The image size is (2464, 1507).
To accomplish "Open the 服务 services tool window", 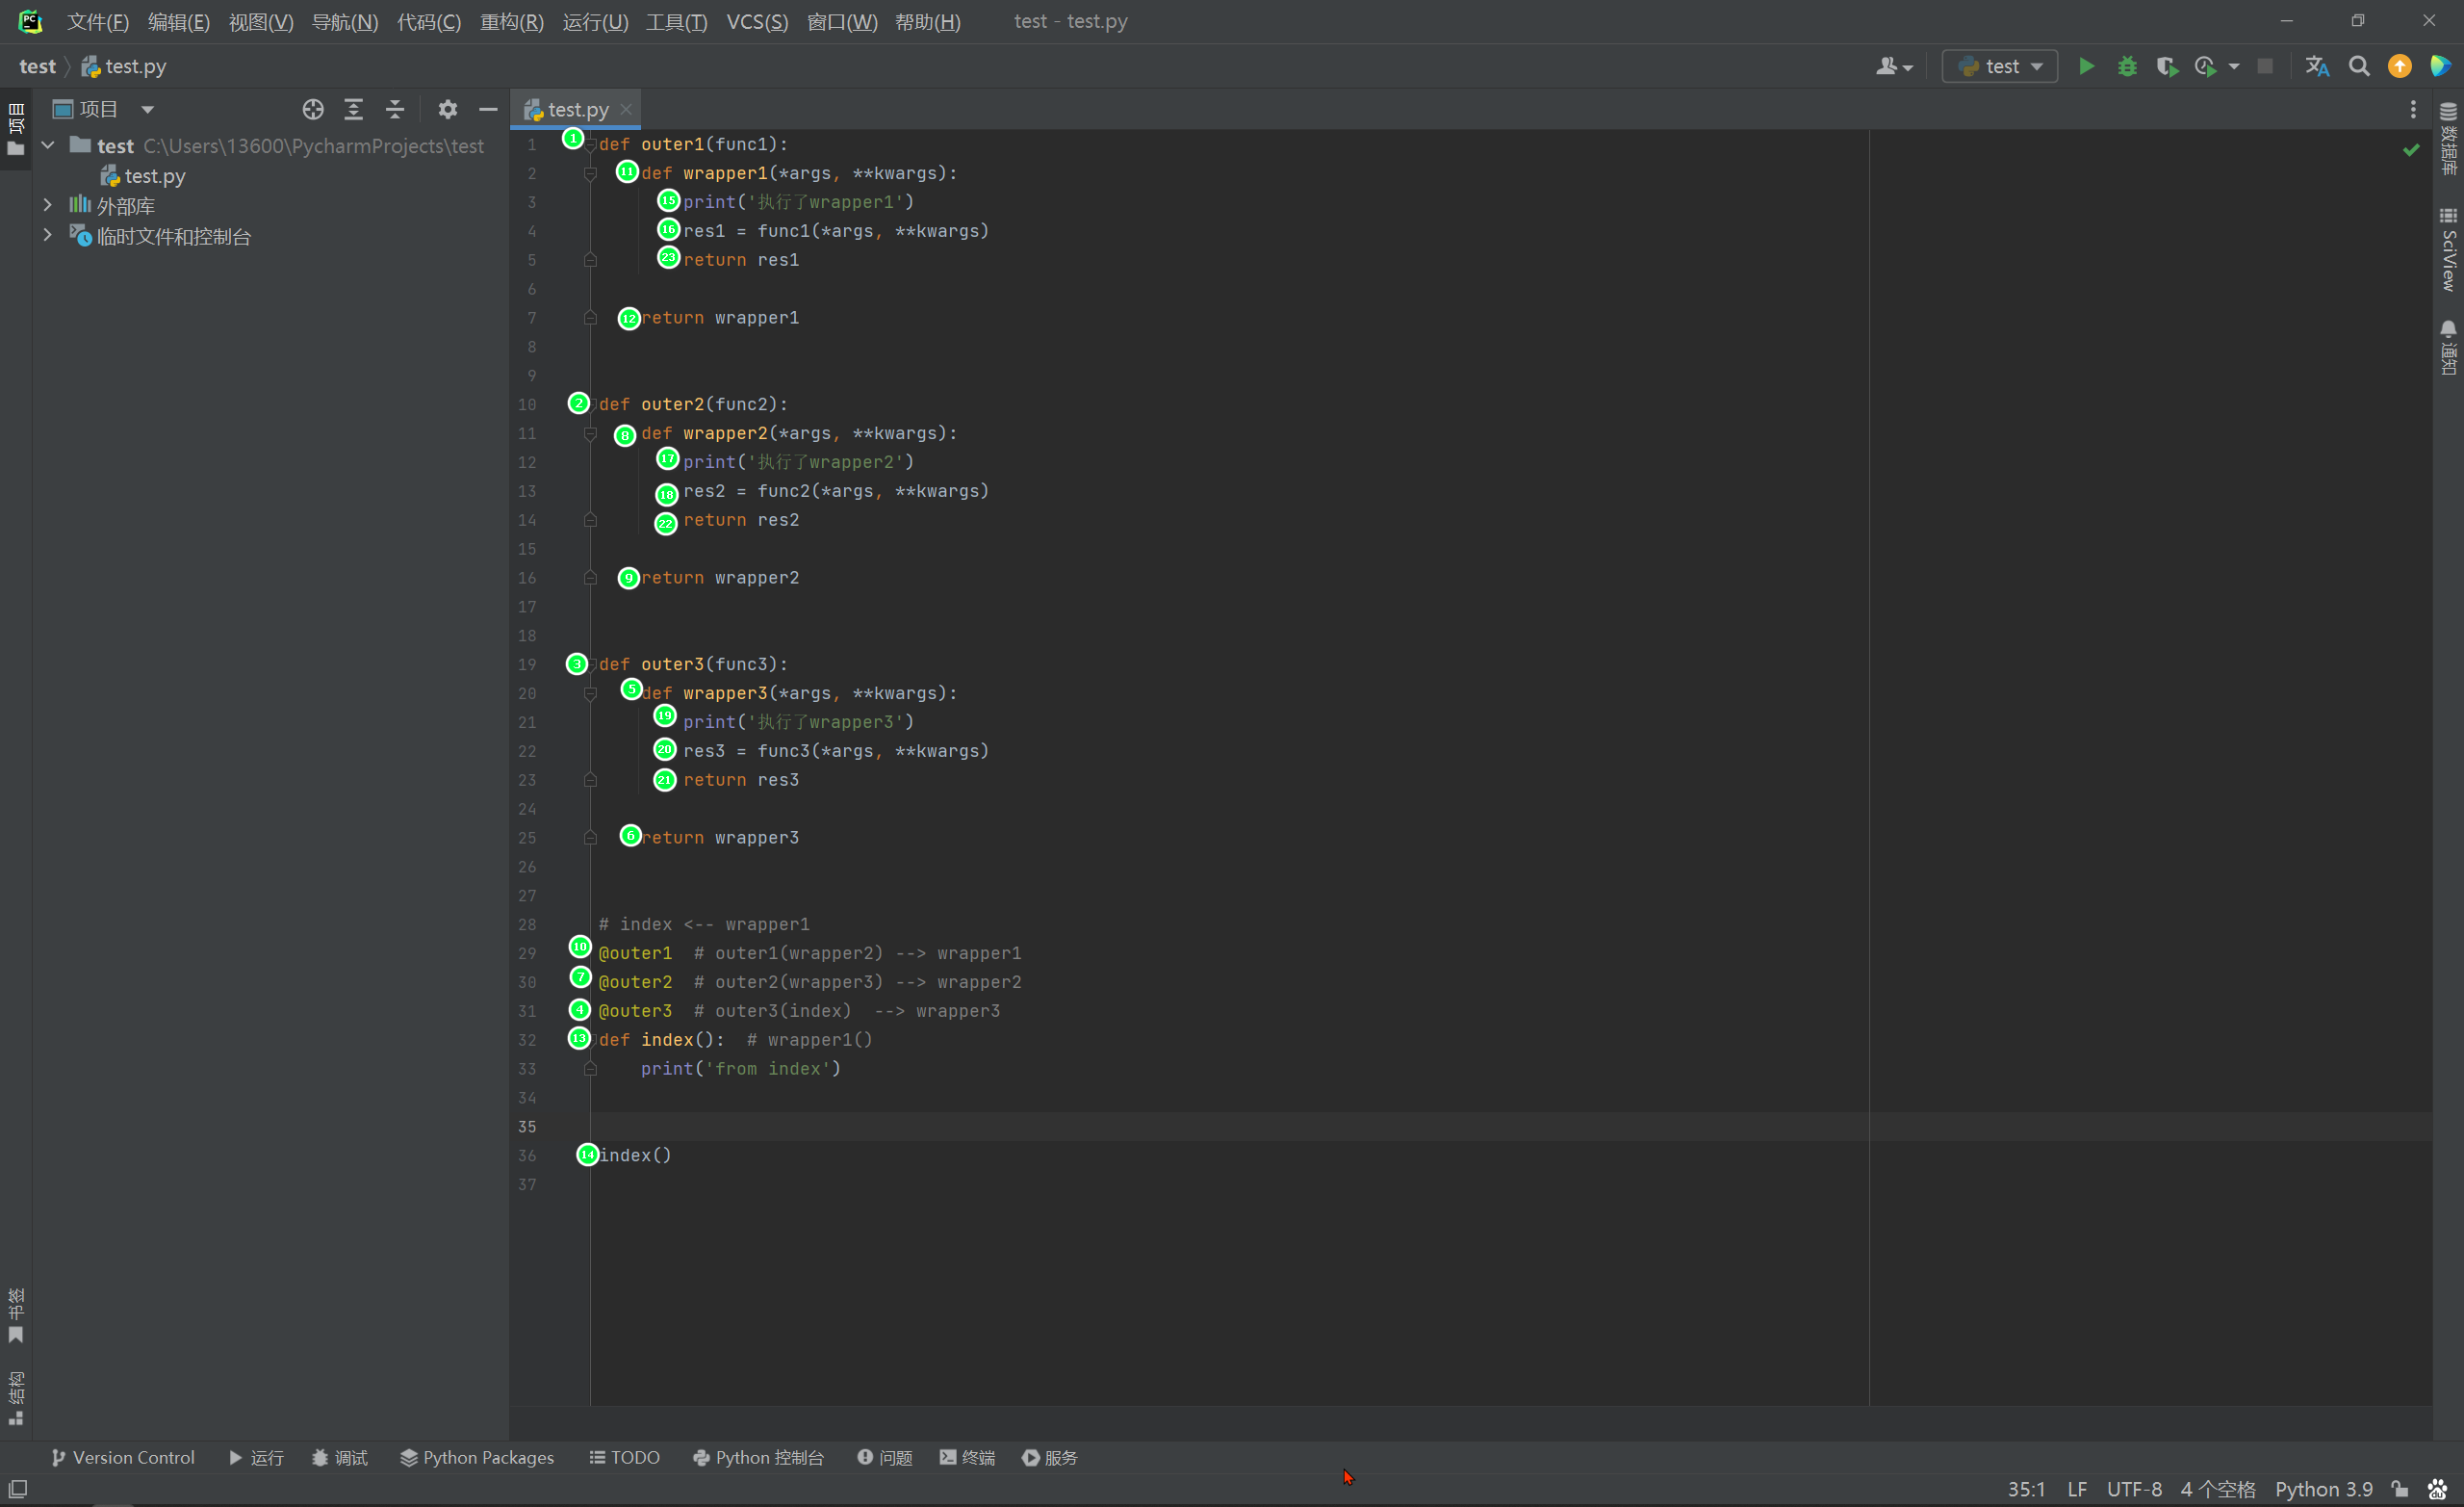I will (x=1050, y=1458).
